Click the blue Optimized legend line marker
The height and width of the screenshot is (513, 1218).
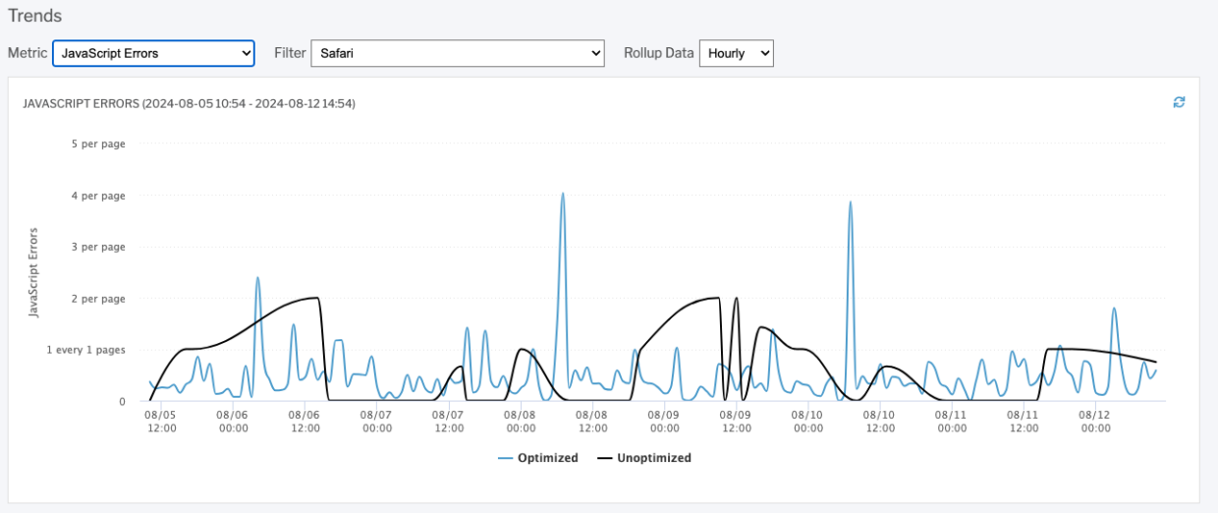coord(506,458)
